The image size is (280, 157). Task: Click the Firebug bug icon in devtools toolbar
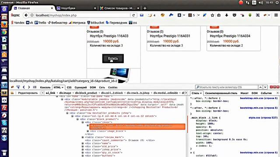click(12, 87)
